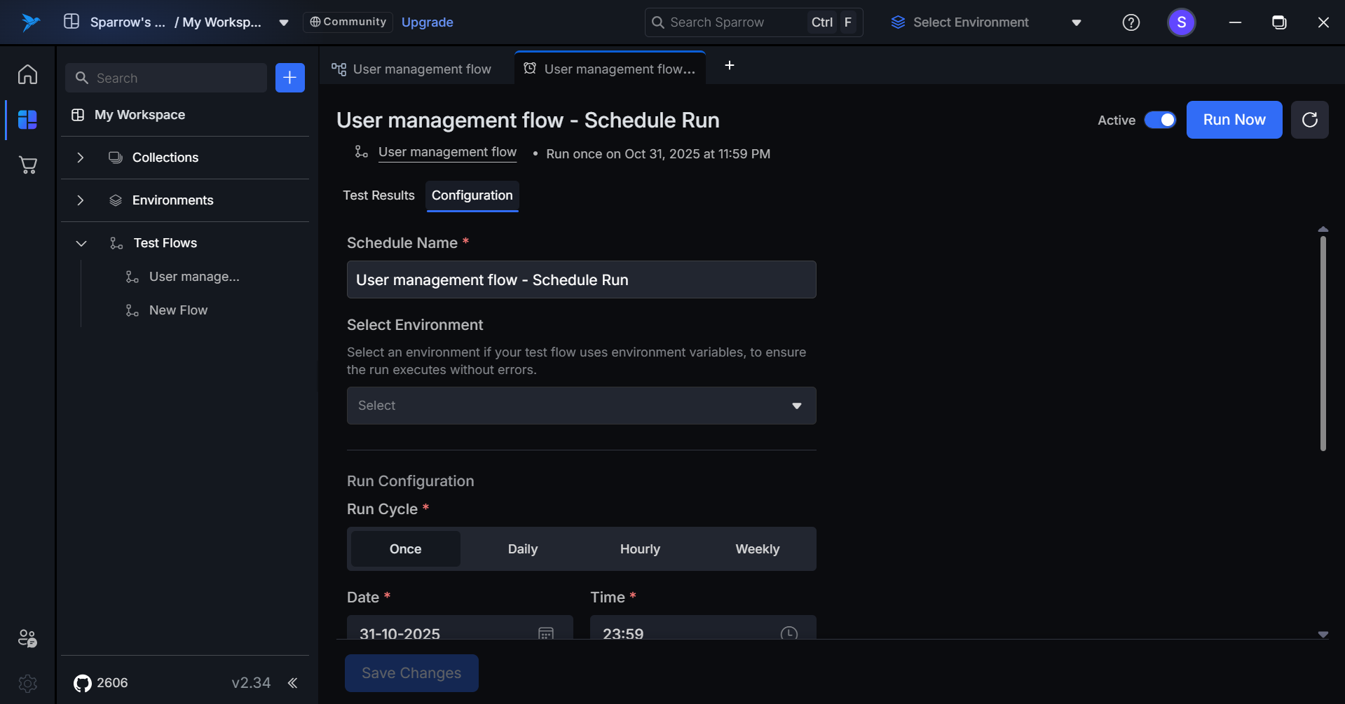
Task: Open the Home icon in sidebar
Action: (27, 74)
